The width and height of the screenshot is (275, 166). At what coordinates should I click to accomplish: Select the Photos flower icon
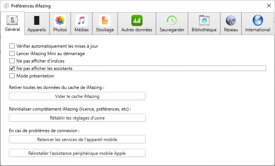[x=60, y=20]
